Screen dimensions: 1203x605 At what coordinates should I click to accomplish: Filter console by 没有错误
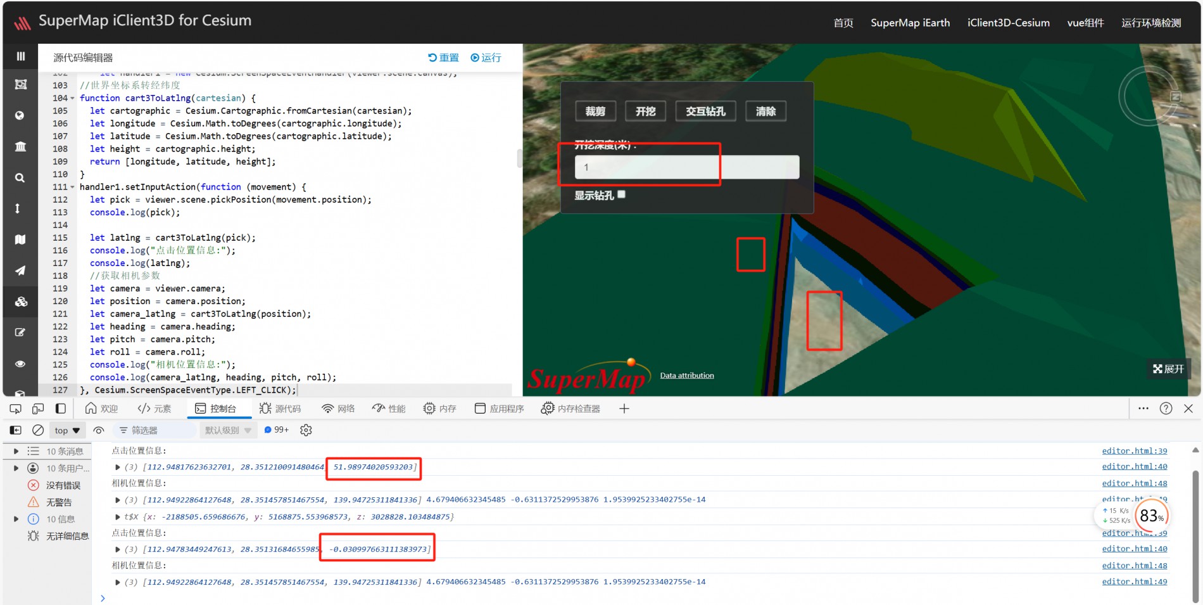54,485
